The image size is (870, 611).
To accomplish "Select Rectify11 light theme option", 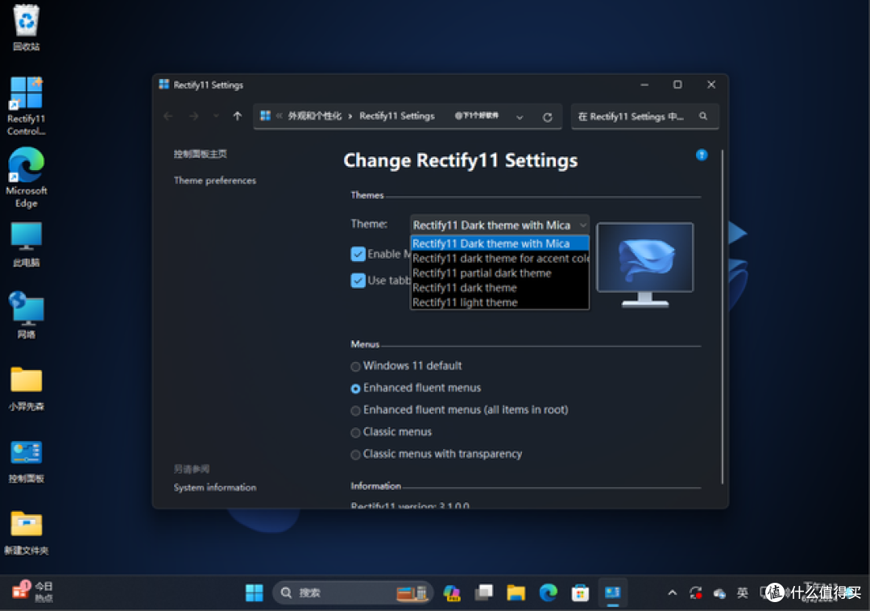I will pyautogui.click(x=465, y=303).
